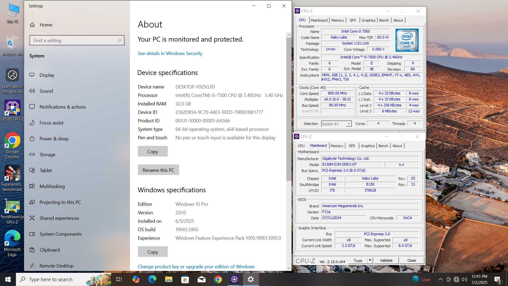Click Rename this PC button
Screen dimensions: 508x286
tap(158, 170)
